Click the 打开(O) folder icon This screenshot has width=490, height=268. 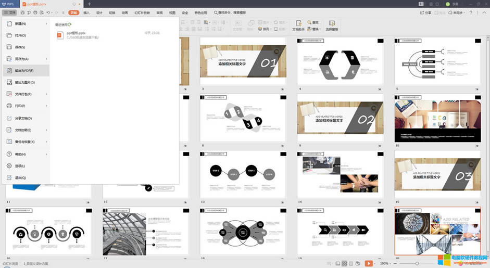pos(9,35)
